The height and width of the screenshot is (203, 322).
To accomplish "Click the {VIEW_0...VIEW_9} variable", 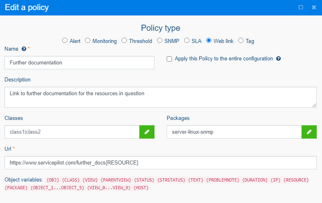I will pyautogui.click(x=109, y=188).
